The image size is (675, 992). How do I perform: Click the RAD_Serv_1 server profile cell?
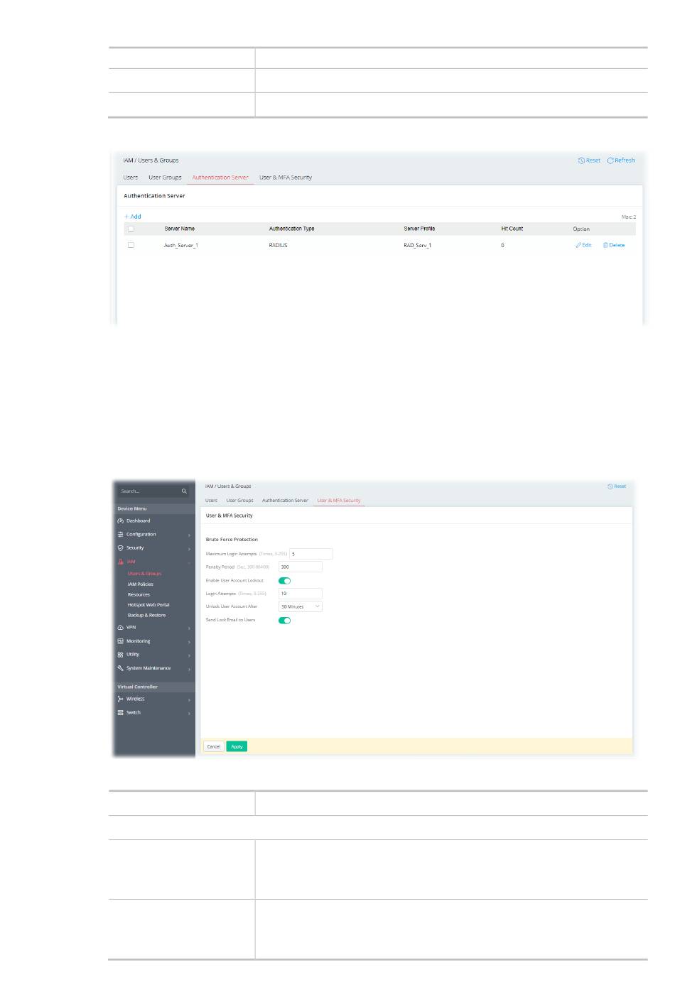pyautogui.click(x=418, y=245)
